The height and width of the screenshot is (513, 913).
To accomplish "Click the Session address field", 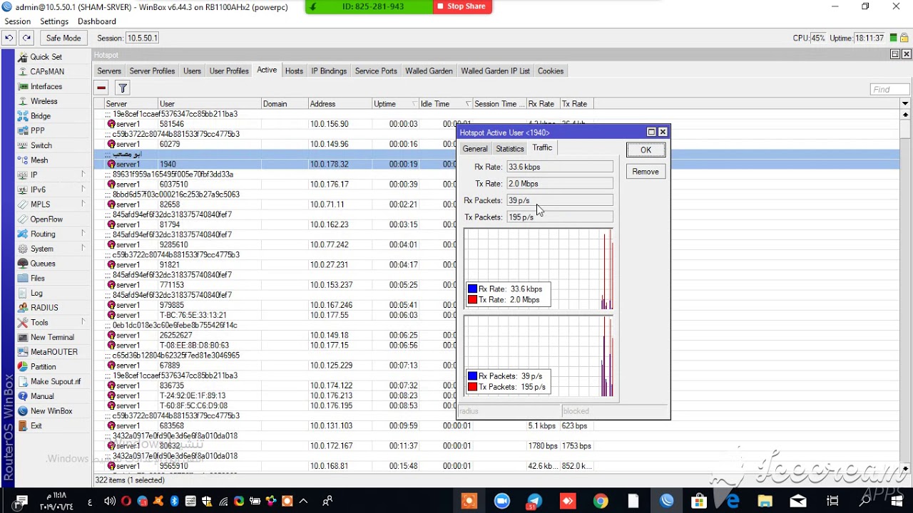I will click(143, 38).
